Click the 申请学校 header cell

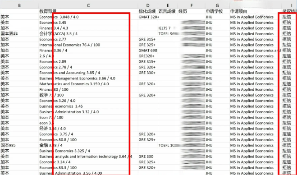pyautogui.click(x=217, y=11)
